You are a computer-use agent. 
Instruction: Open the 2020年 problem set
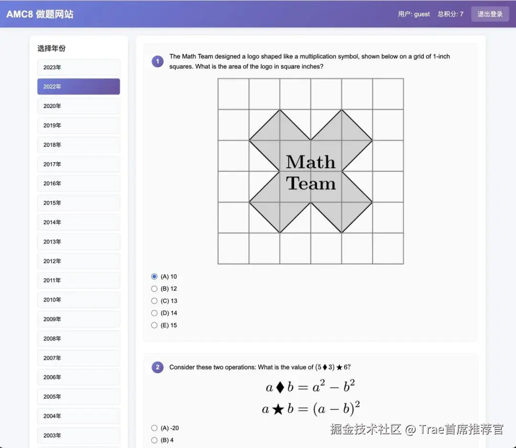click(79, 106)
